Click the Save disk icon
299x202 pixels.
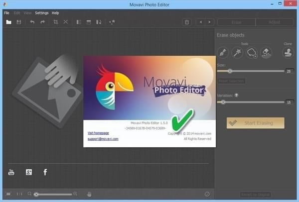[19, 22]
